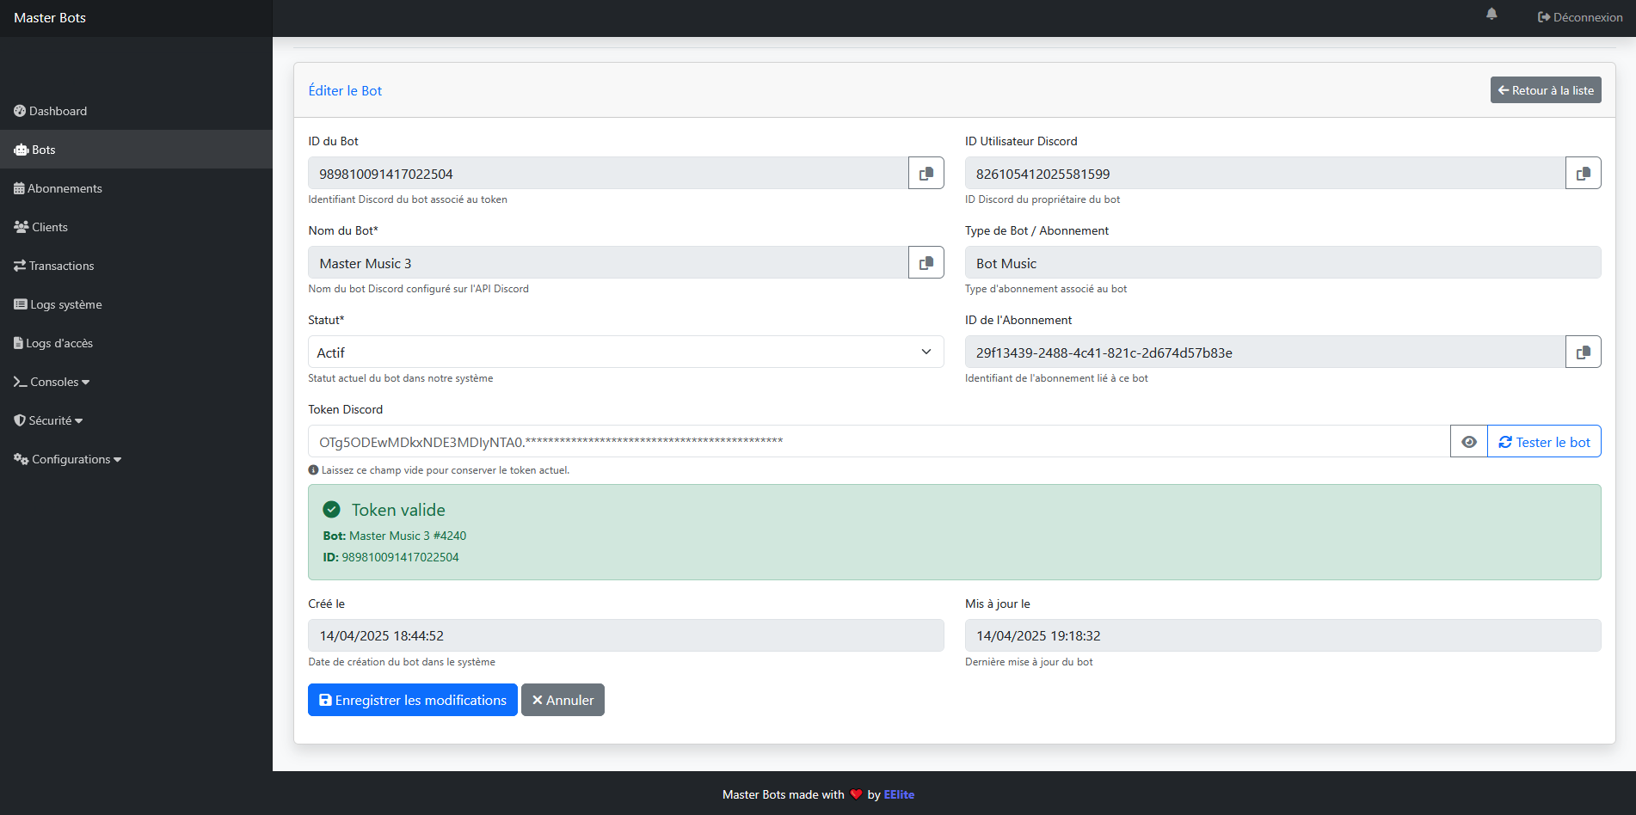Switch to the Abonnements section
Image resolution: width=1636 pixels, height=815 pixels.
point(65,188)
